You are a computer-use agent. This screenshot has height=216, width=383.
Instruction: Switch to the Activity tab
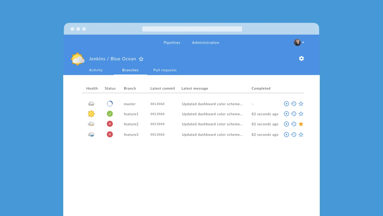(x=96, y=70)
